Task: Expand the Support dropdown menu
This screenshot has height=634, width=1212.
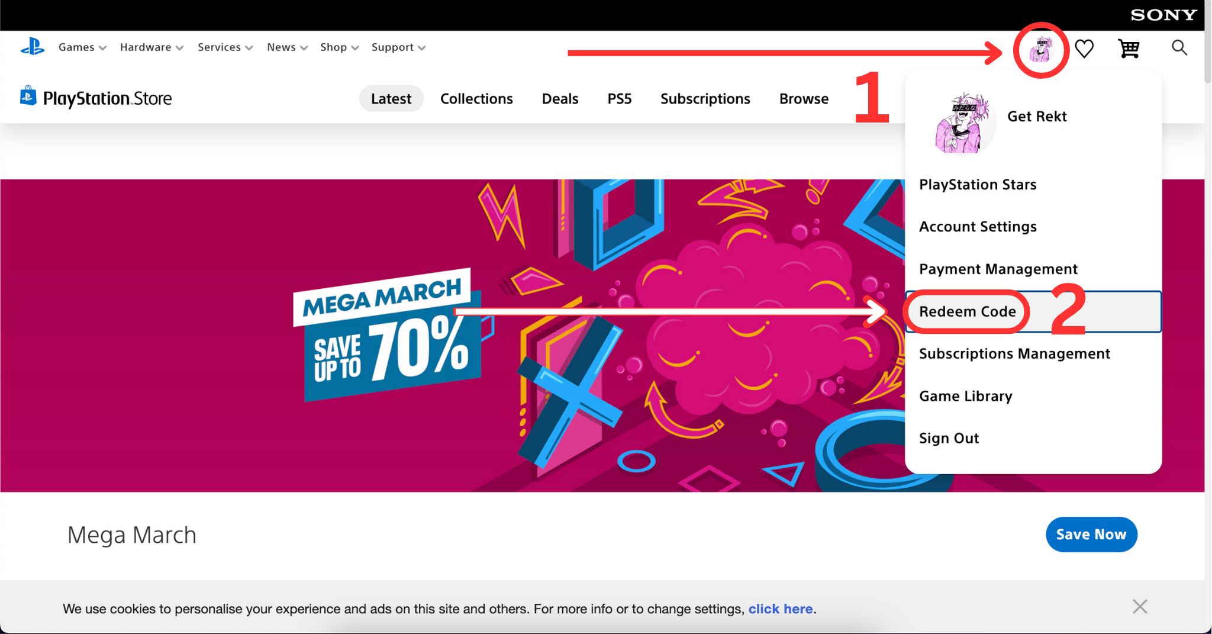Action: click(398, 47)
